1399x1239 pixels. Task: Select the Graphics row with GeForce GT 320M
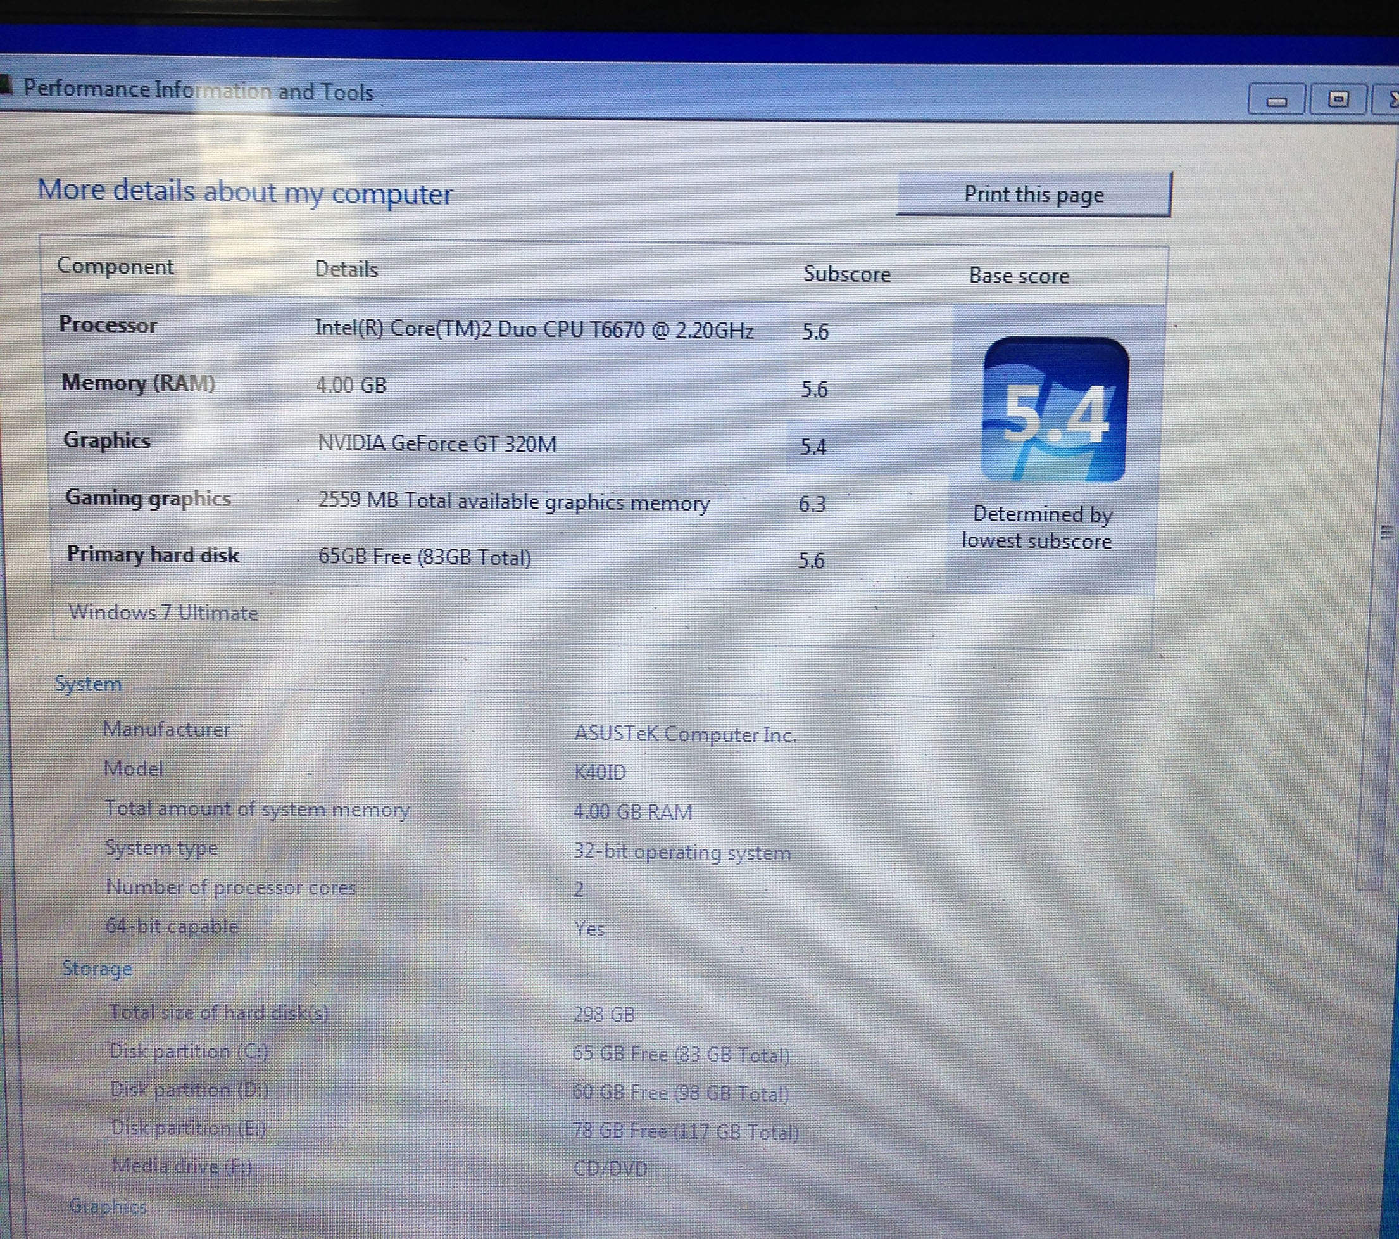point(107,440)
